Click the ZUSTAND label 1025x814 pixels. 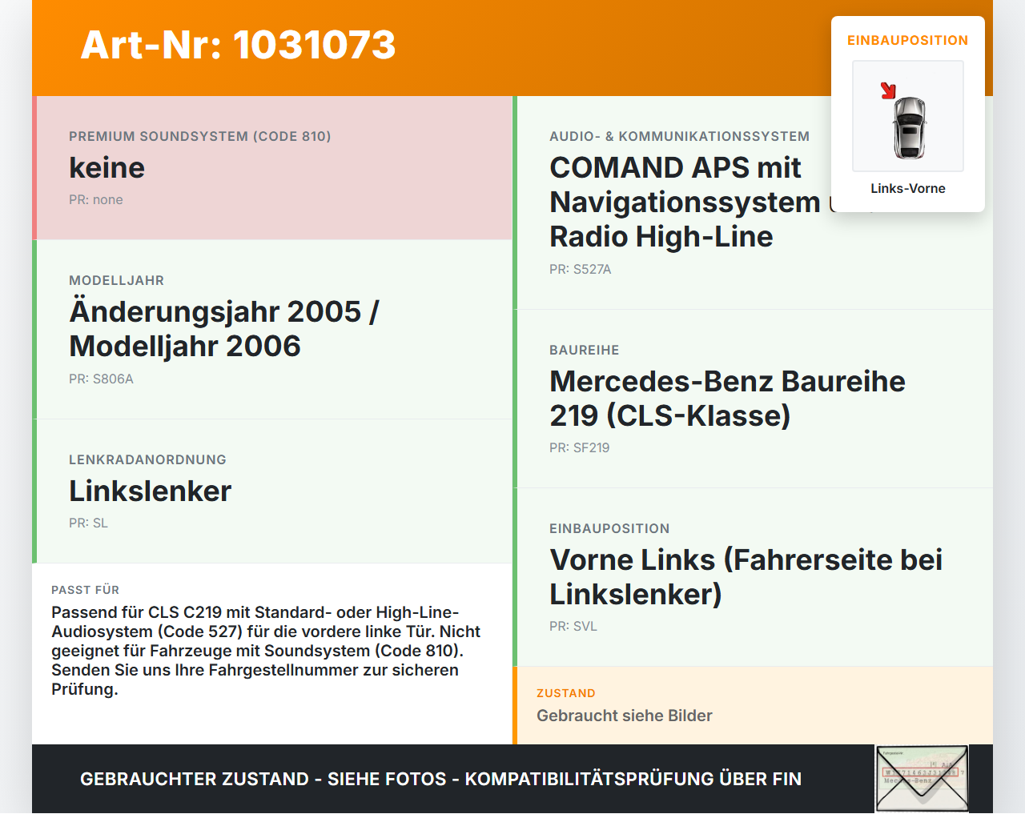click(566, 693)
